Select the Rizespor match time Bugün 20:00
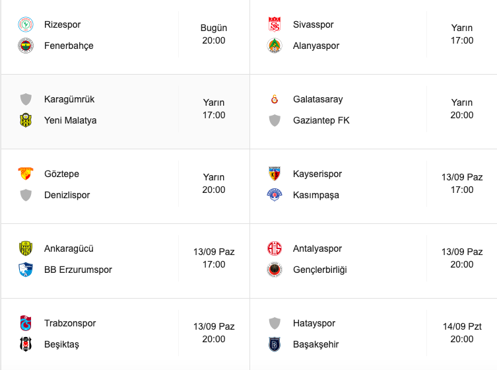 (214, 34)
